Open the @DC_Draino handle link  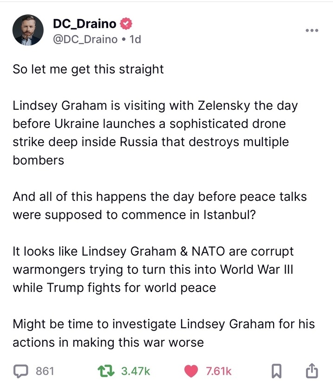click(x=85, y=40)
